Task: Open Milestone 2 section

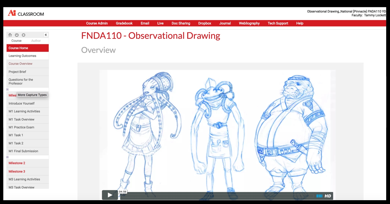Action: tap(27, 163)
